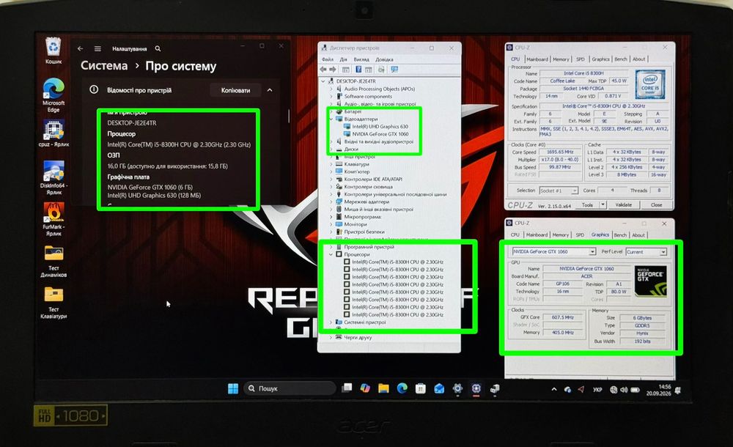Screen dimensions: 733x447
Task: Open the Mail app from the taskbar
Action: [439, 388]
